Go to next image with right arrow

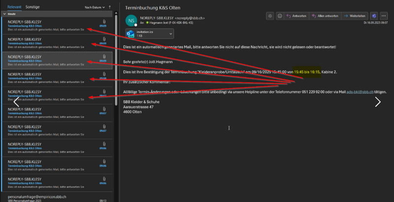coord(378,102)
